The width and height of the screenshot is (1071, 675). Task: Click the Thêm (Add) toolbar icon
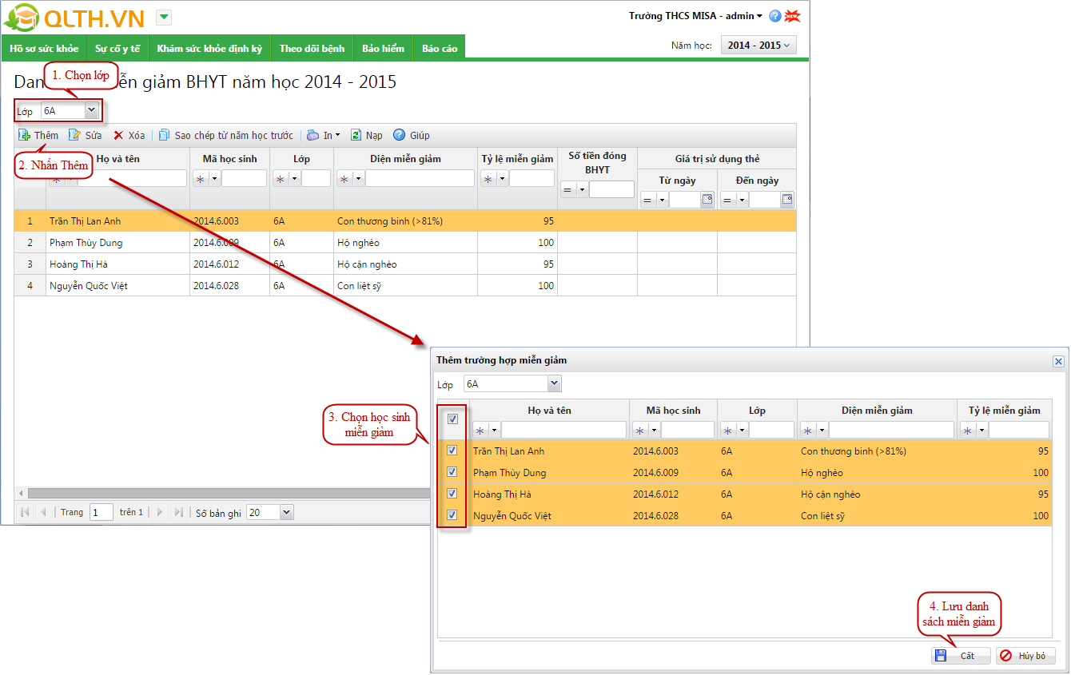coord(25,135)
